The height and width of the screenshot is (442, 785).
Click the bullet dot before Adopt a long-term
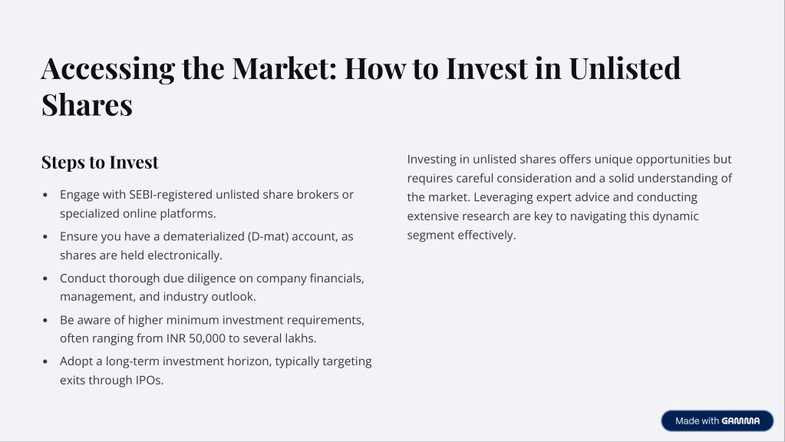[x=45, y=361]
